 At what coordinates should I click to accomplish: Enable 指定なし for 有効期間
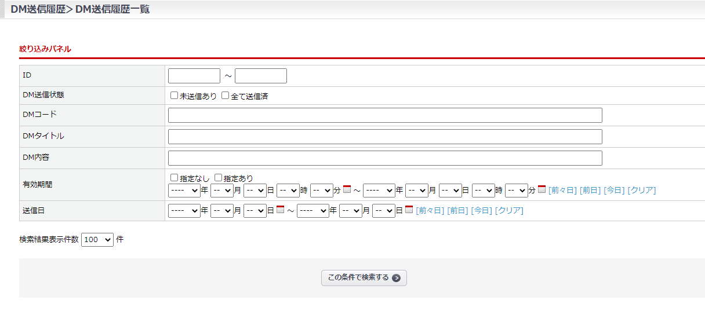tap(174, 178)
